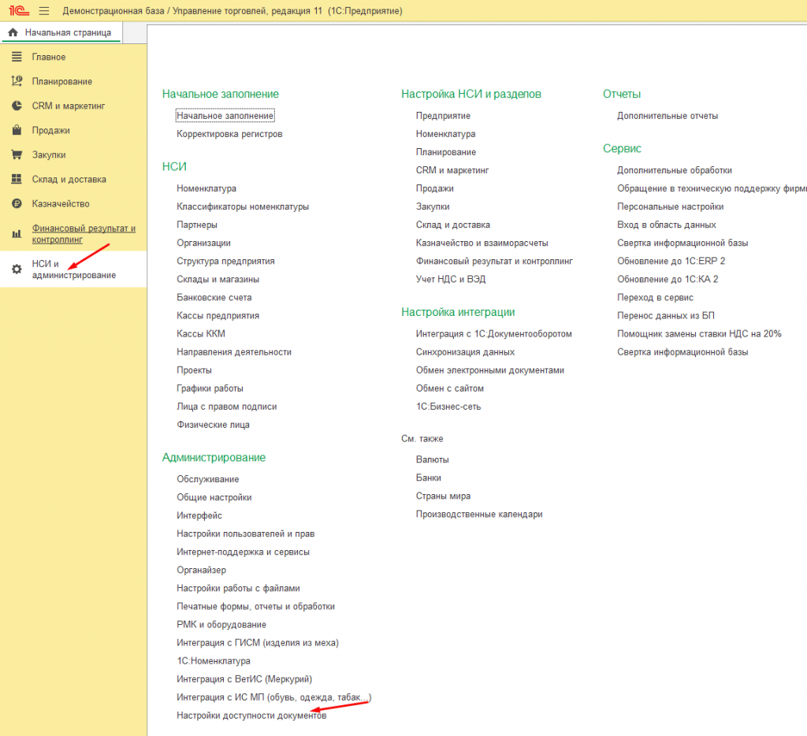
Task: Open Структура предприятия
Action: tap(226, 261)
